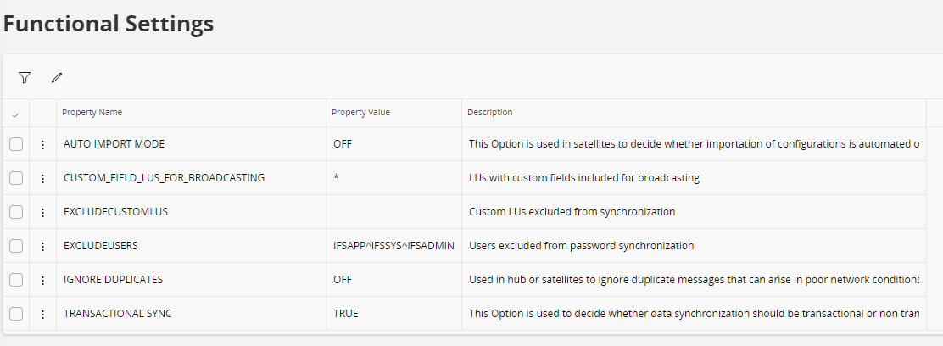This screenshot has width=943, height=346.
Task: Open the filter icon in toolbar
Action: click(25, 78)
